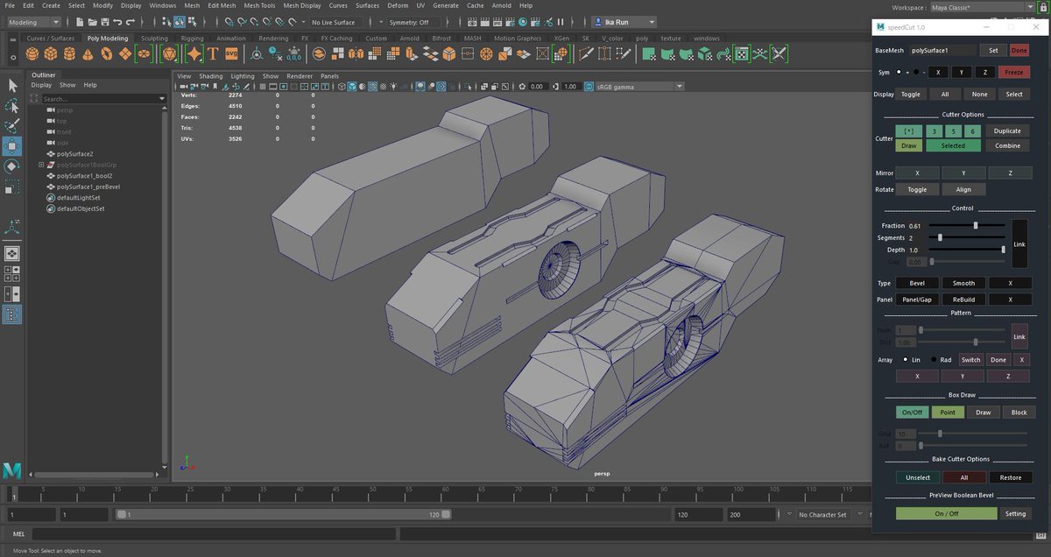Click the red Done button beside Set
The image size is (1051, 557).
(1019, 50)
